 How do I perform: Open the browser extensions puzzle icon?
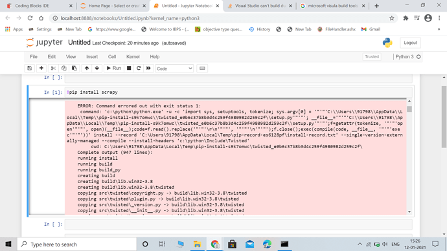pyautogui.click(x=406, y=18)
